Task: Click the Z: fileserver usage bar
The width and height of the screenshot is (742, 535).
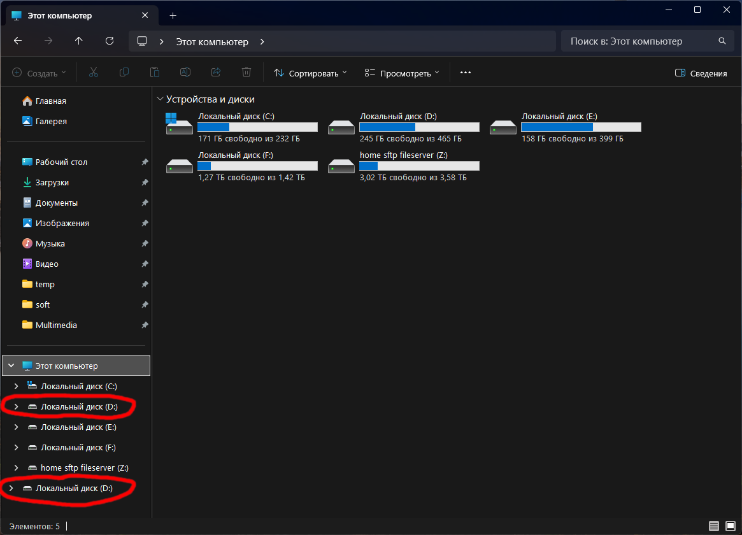Action: pyautogui.click(x=419, y=166)
